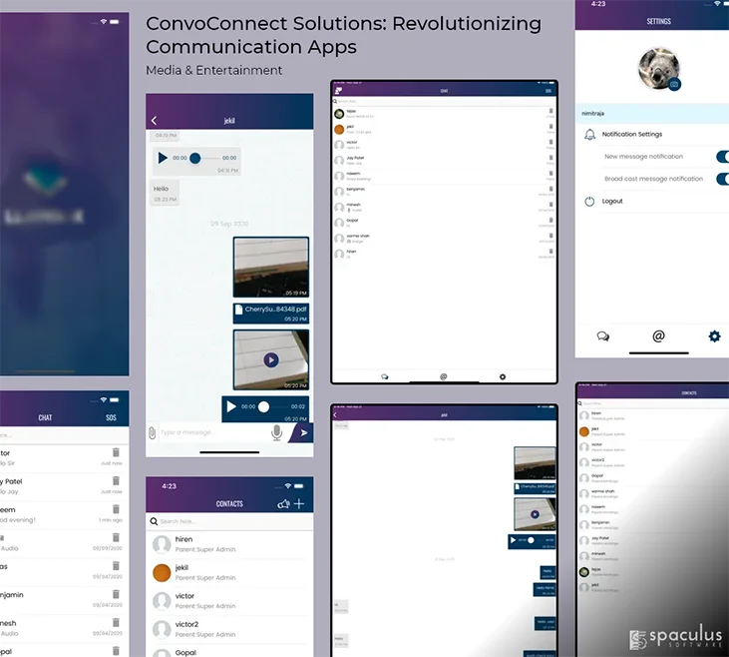This screenshot has width=729, height=657.
Task: Open the tejas conversation in tablet chat list
Action: tap(444, 114)
